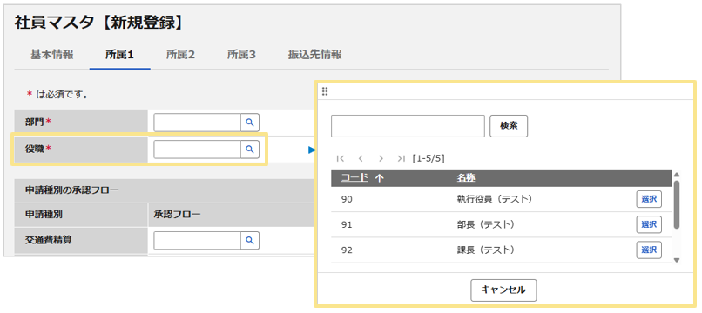Click the 検索 button in popup
Image resolution: width=702 pixels, height=313 pixels.
509,126
